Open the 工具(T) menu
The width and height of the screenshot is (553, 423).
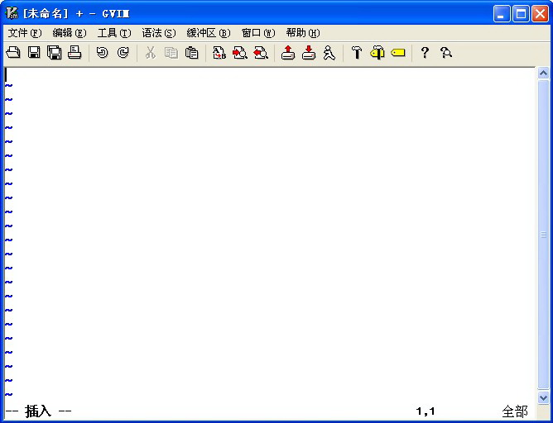click(114, 33)
